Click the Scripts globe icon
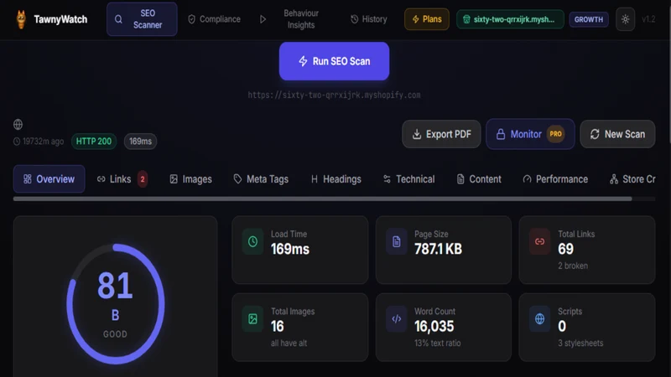Screen dimensions: 671x377 539,319
